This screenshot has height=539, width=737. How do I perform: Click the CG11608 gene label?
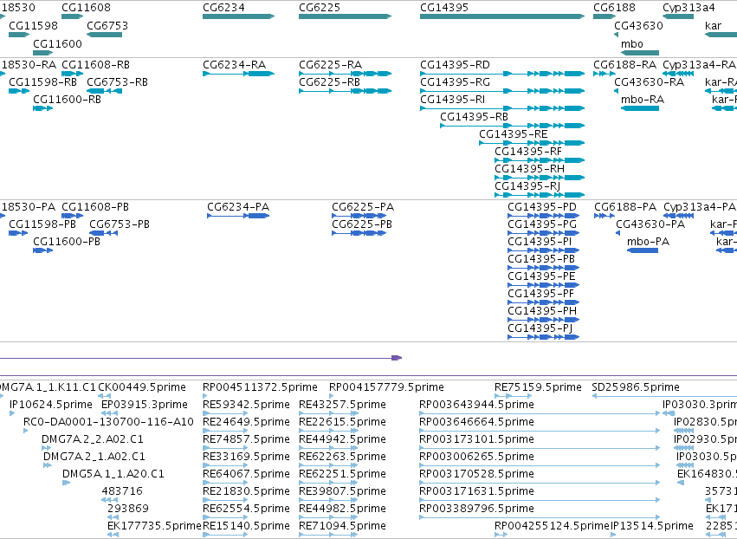click(x=86, y=8)
